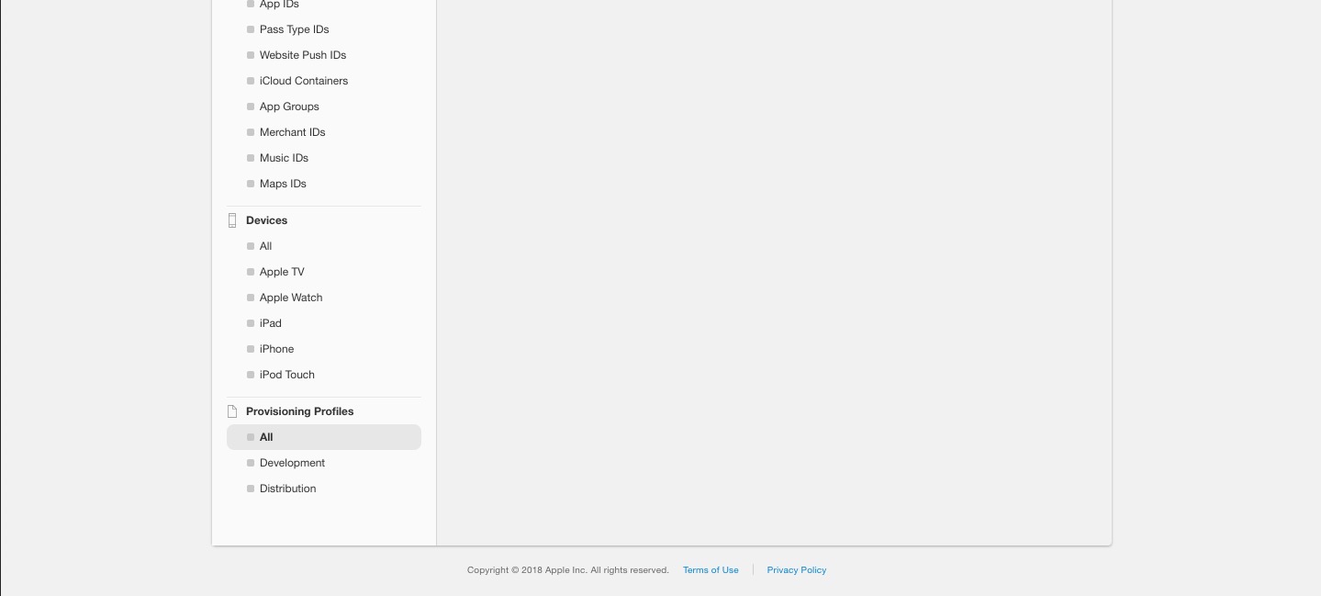The height and width of the screenshot is (596, 1321).
Task: Click the Apple copyright notice text
Action: (x=568, y=570)
